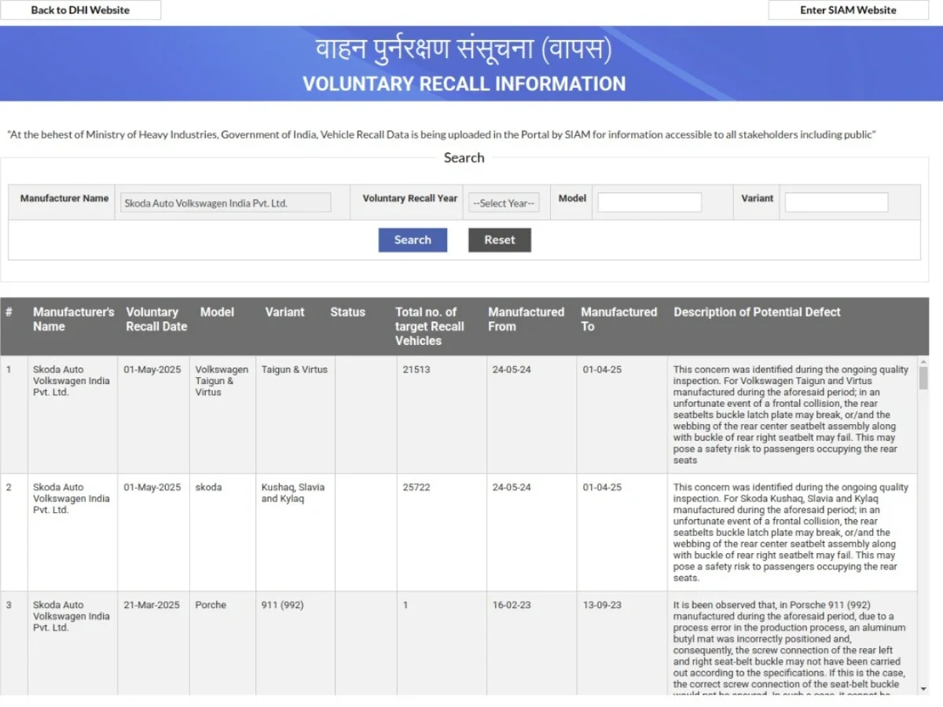Select the 911 (992) variant cell
Screen dimensions: 943x707
tap(282, 605)
